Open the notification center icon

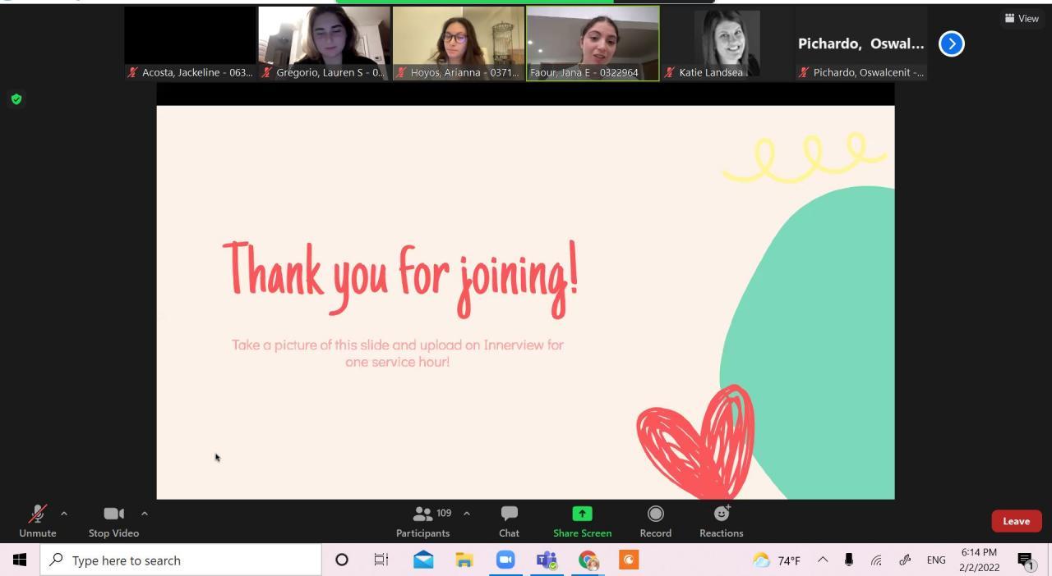click(1026, 560)
